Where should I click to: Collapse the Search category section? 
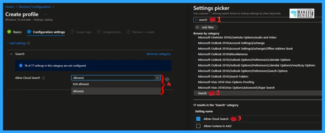coord(11,54)
